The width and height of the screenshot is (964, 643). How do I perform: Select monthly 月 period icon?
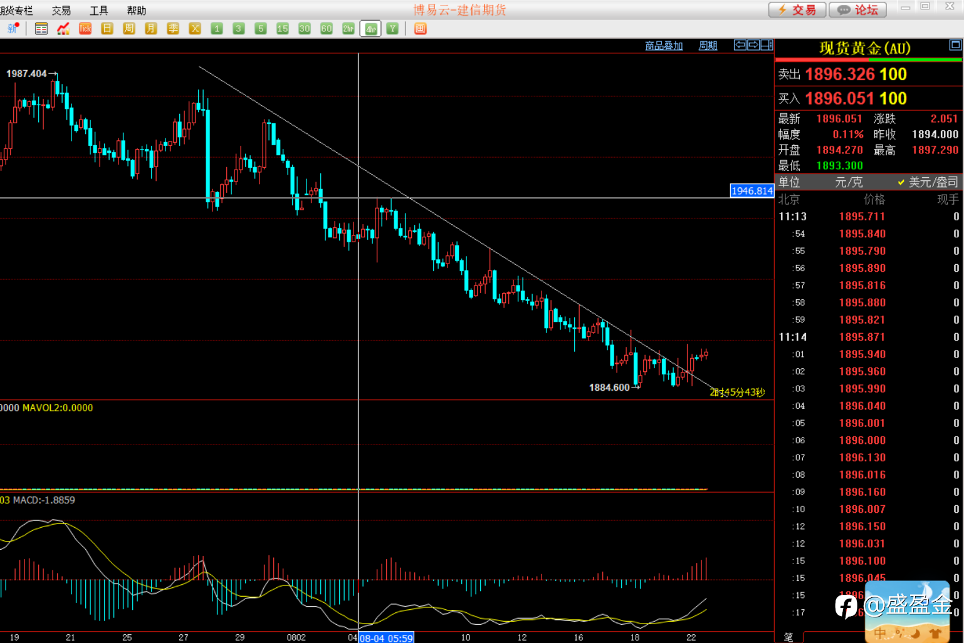click(151, 29)
